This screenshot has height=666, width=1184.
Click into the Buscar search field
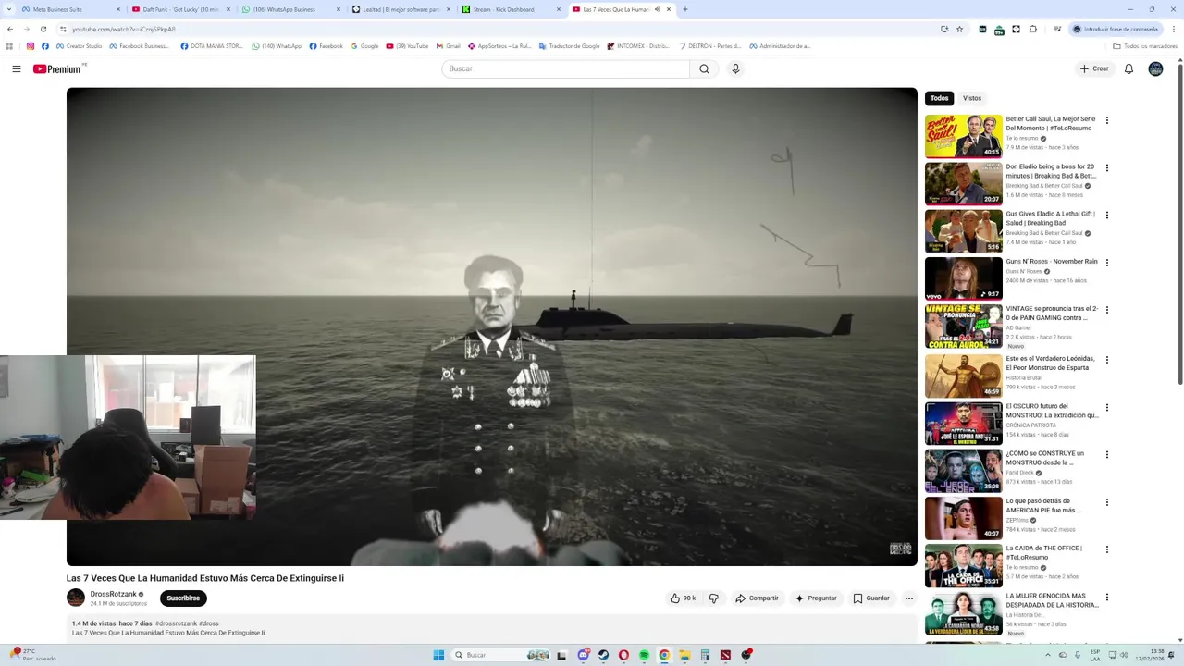566,68
